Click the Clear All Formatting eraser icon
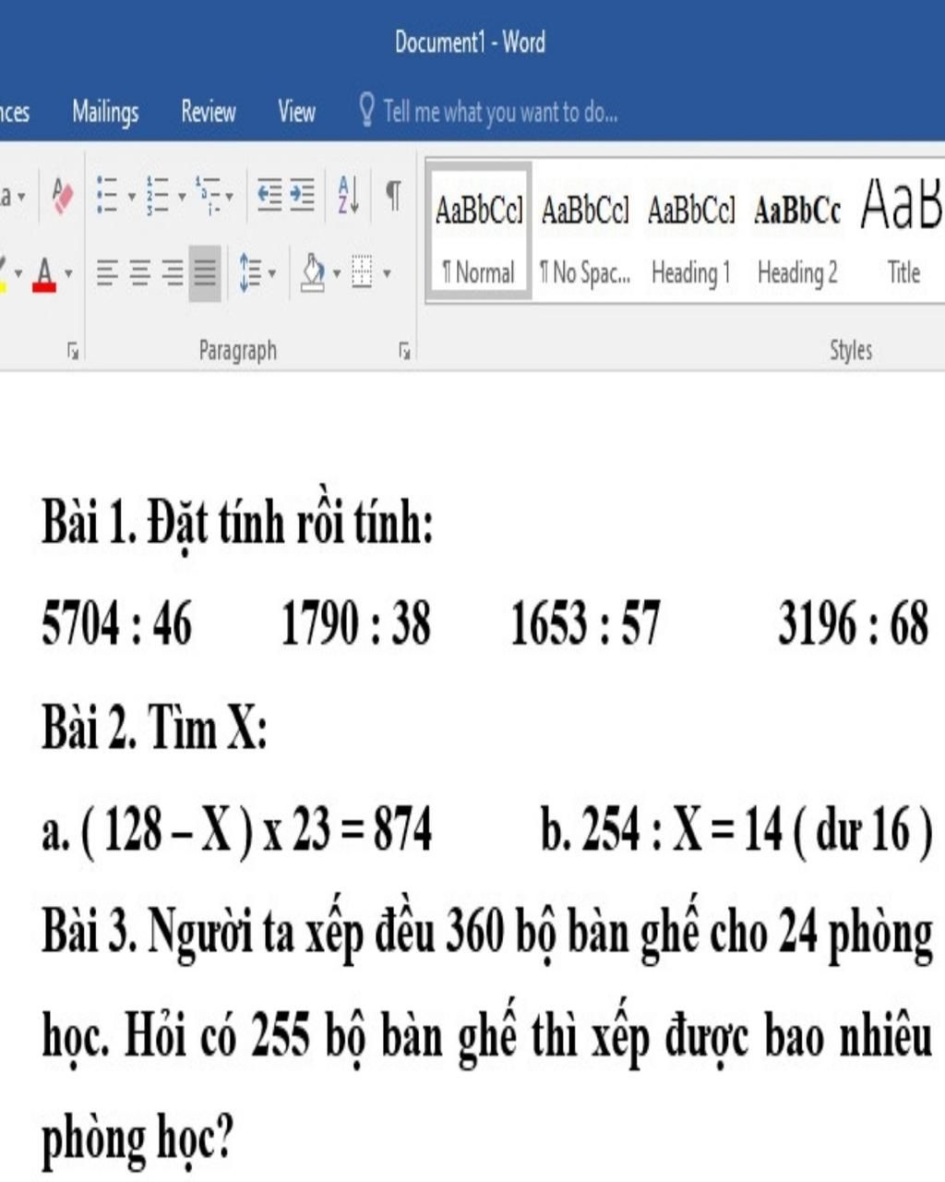The width and height of the screenshot is (945, 1182). tap(63, 197)
